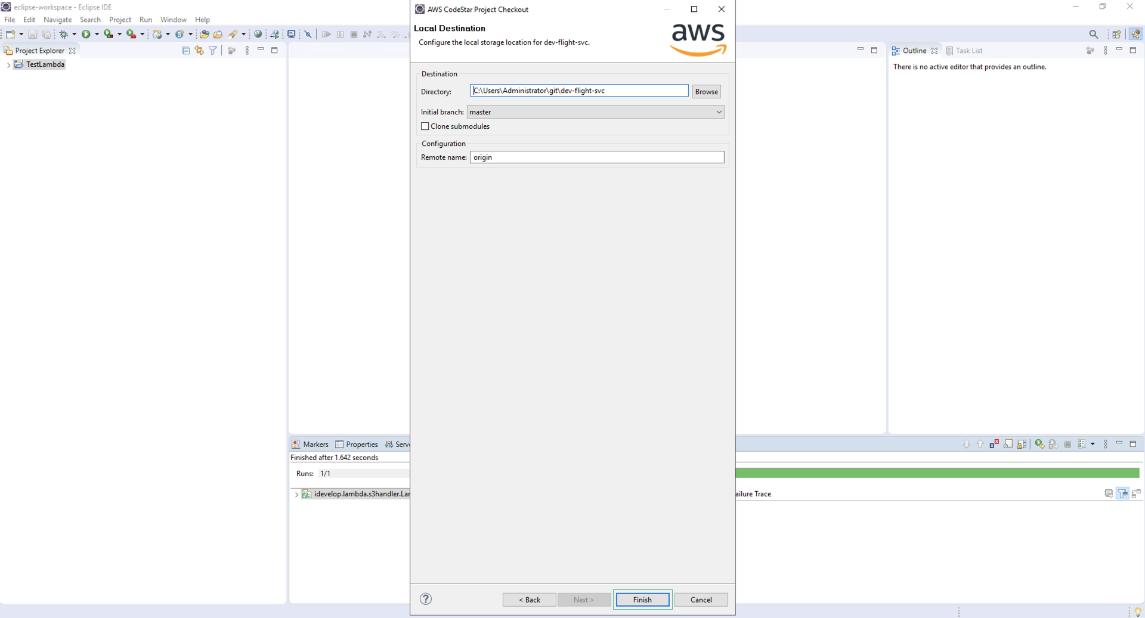The width and height of the screenshot is (1145, 618).
Task: Switch to the Properties tab
Action: 357,445
